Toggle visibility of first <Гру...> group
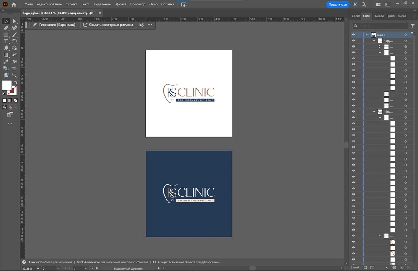The height and width of the screenshot is (271, 418). pyautogui.click(x=354, y=41)
